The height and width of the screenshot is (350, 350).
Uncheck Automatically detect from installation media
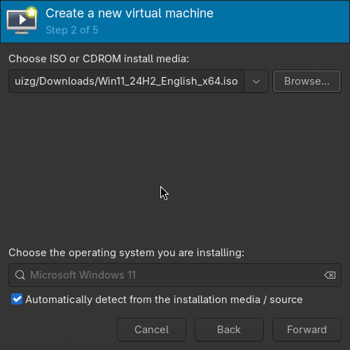pos(17,299)
